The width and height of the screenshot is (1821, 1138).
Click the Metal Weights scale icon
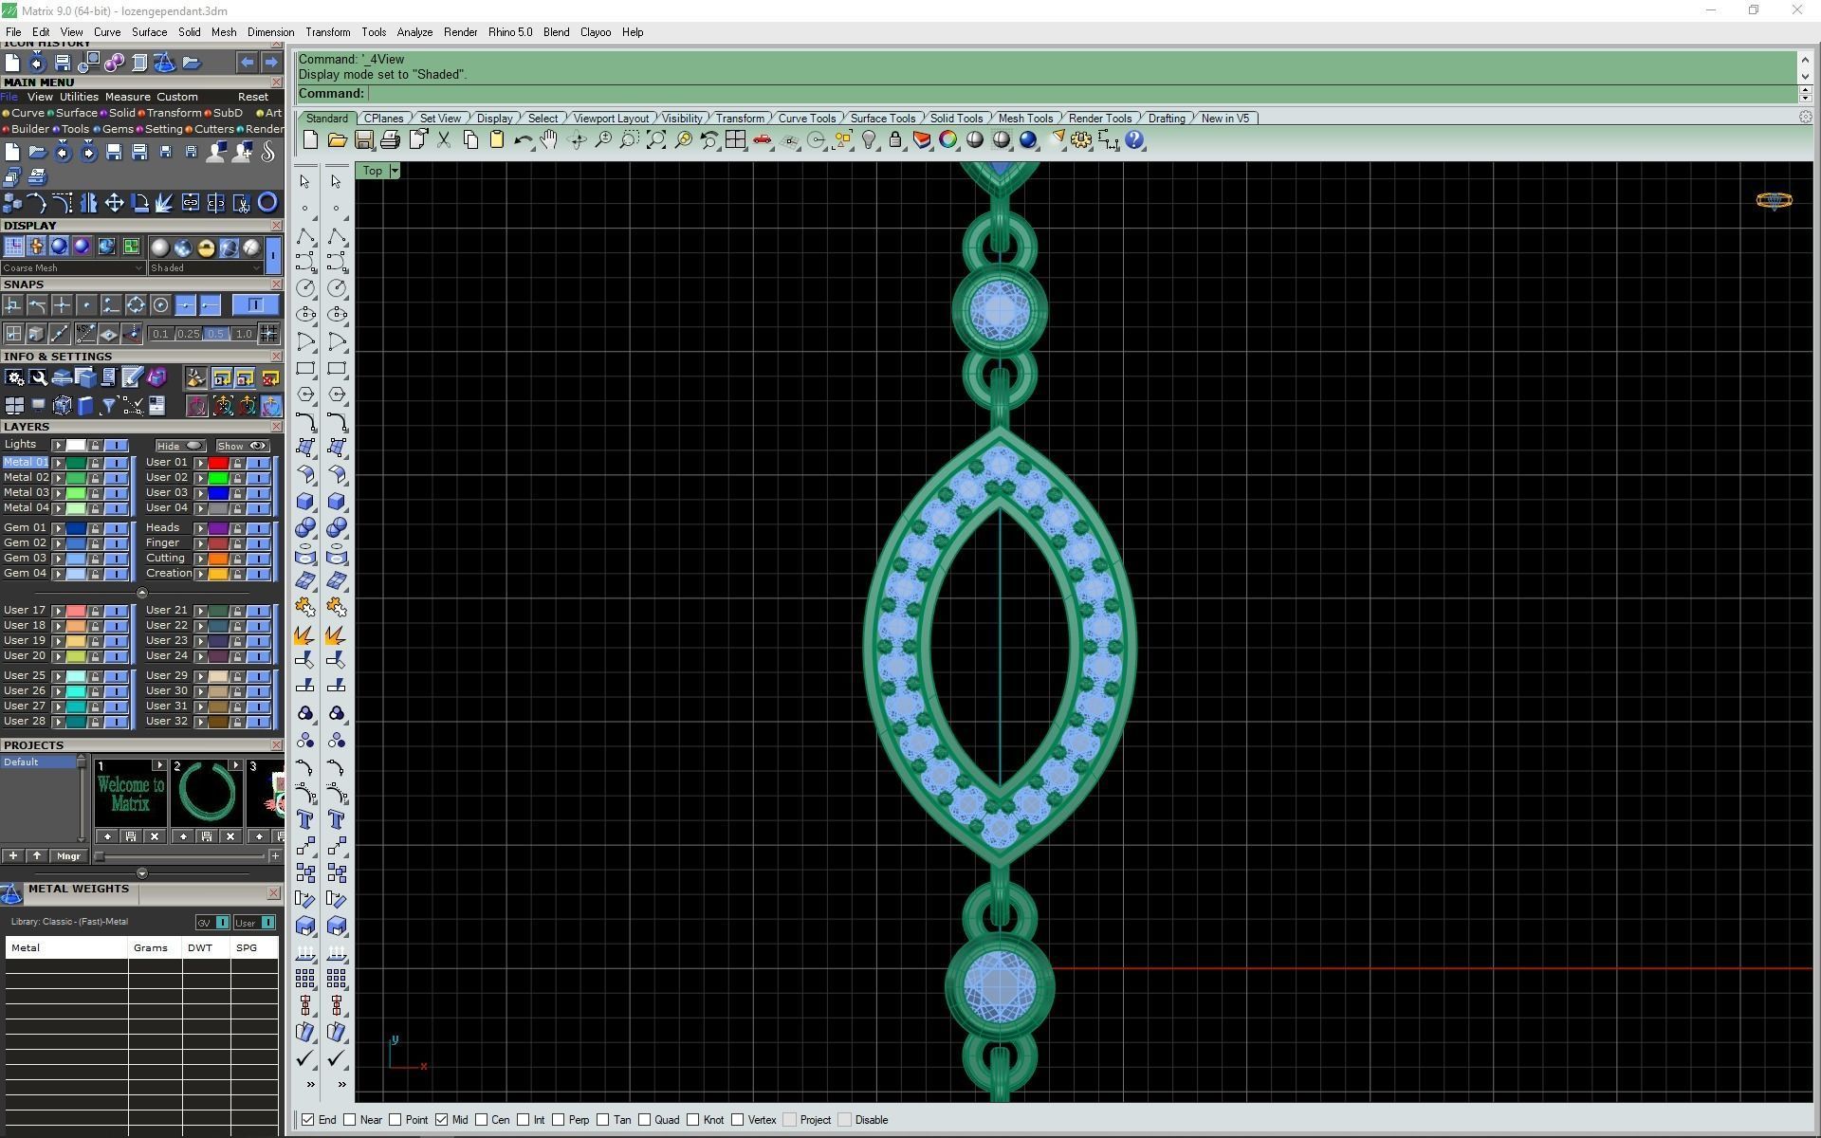(11, 893)
